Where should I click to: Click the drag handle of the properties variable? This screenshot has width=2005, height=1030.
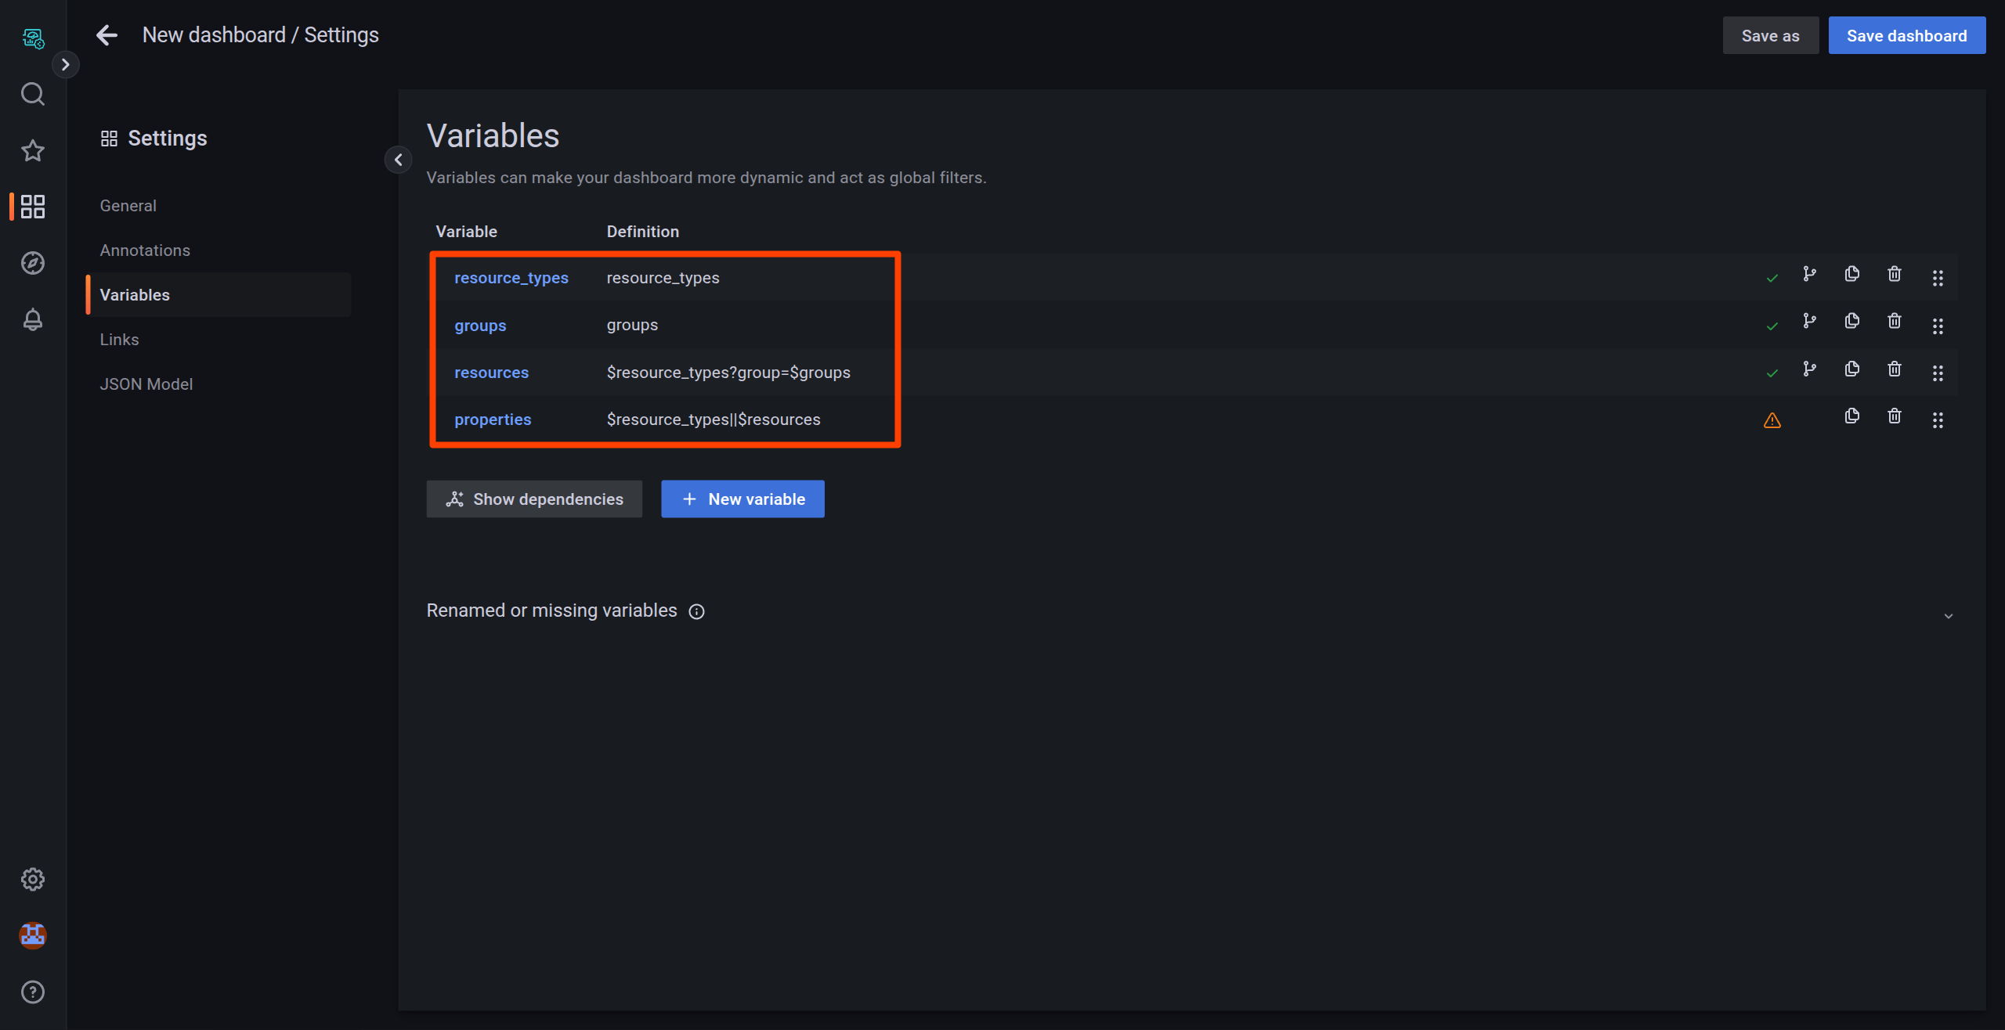1937,420
